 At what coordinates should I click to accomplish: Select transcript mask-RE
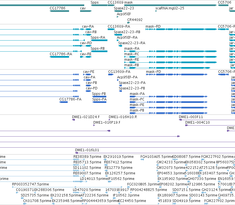tap(132, 60)
